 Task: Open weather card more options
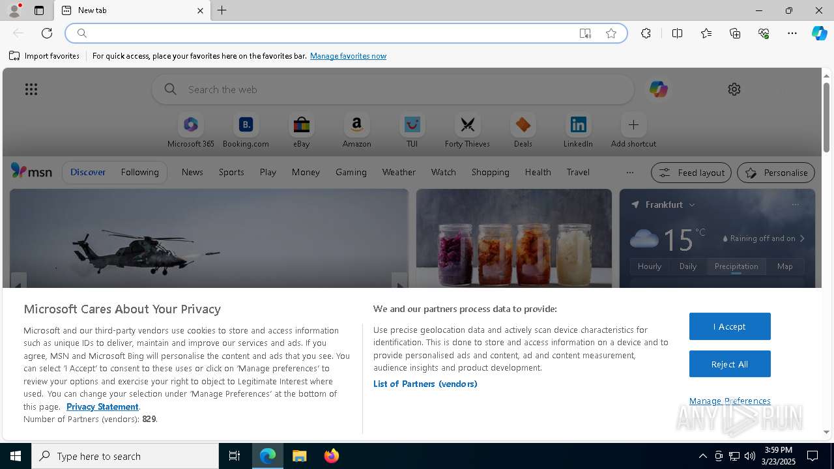coord(796,205)
